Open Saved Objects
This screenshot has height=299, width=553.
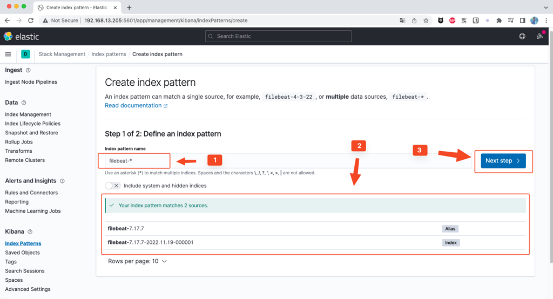22,253
